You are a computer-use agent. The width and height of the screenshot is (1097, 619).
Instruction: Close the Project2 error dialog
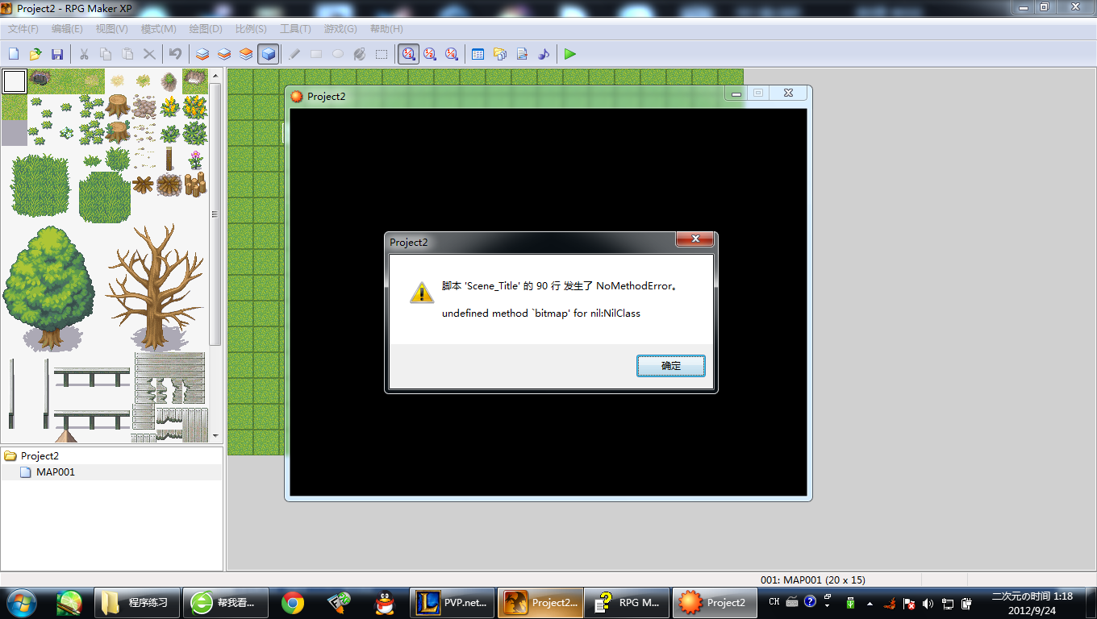(694, 239)
